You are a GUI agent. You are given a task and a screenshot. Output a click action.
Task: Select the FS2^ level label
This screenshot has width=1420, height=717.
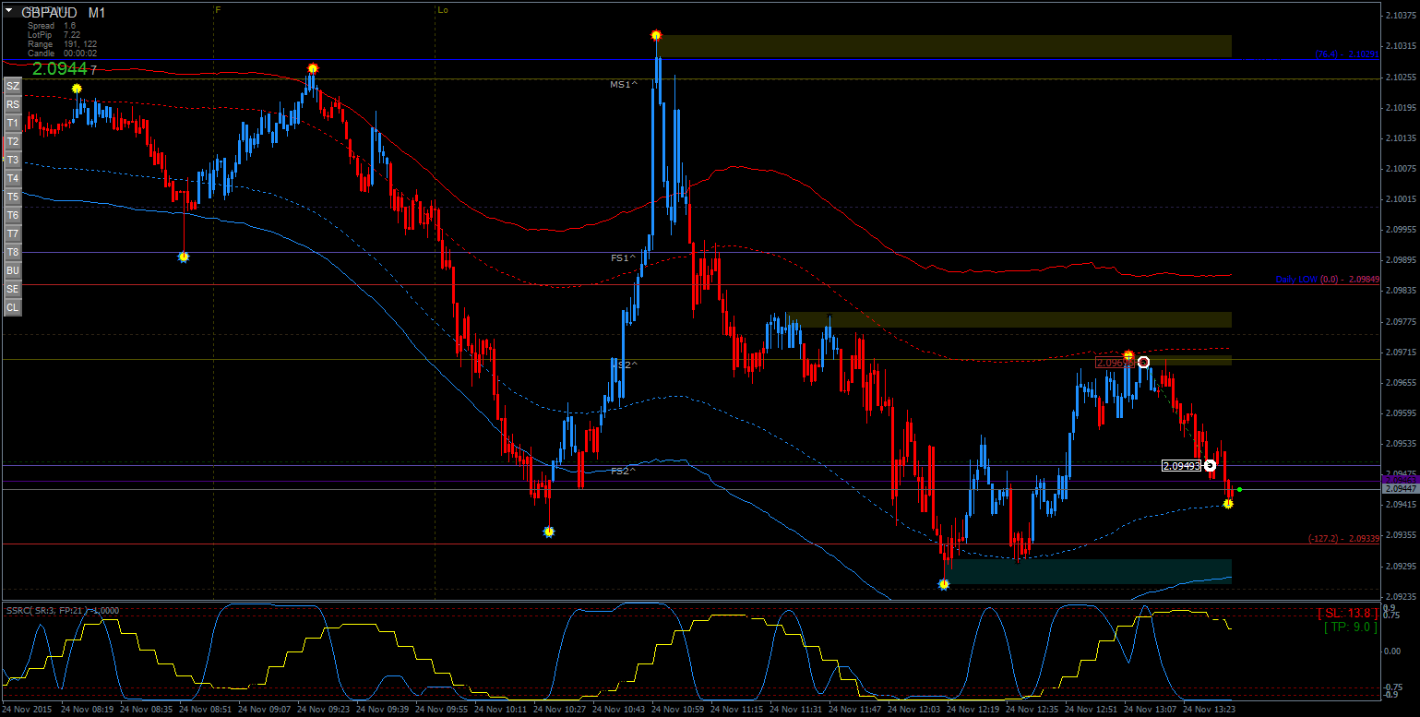coord(624,471)
